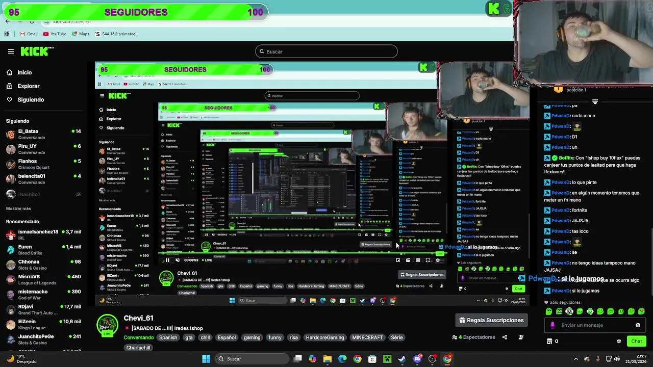The image size is (653, 367).
Task: Click the Regala Suscripciones button
Action: pyautogui.click(x=491, y=320)
